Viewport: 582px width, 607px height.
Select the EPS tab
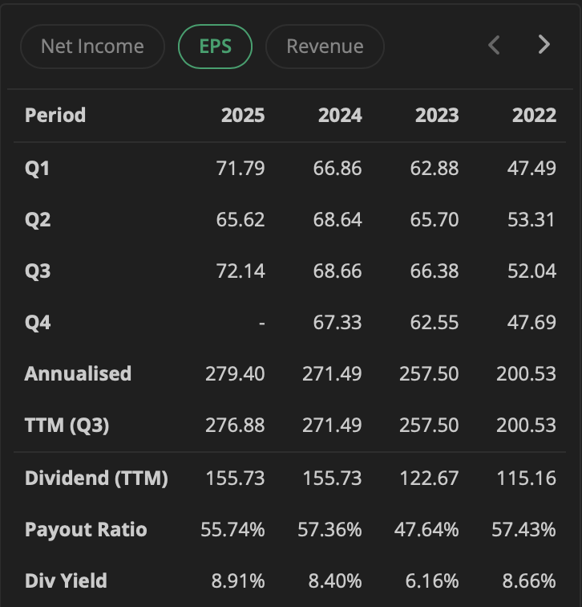point(215,47)
